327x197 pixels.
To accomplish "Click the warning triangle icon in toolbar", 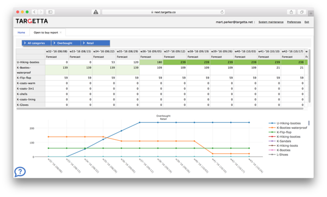I will point(96,12).
